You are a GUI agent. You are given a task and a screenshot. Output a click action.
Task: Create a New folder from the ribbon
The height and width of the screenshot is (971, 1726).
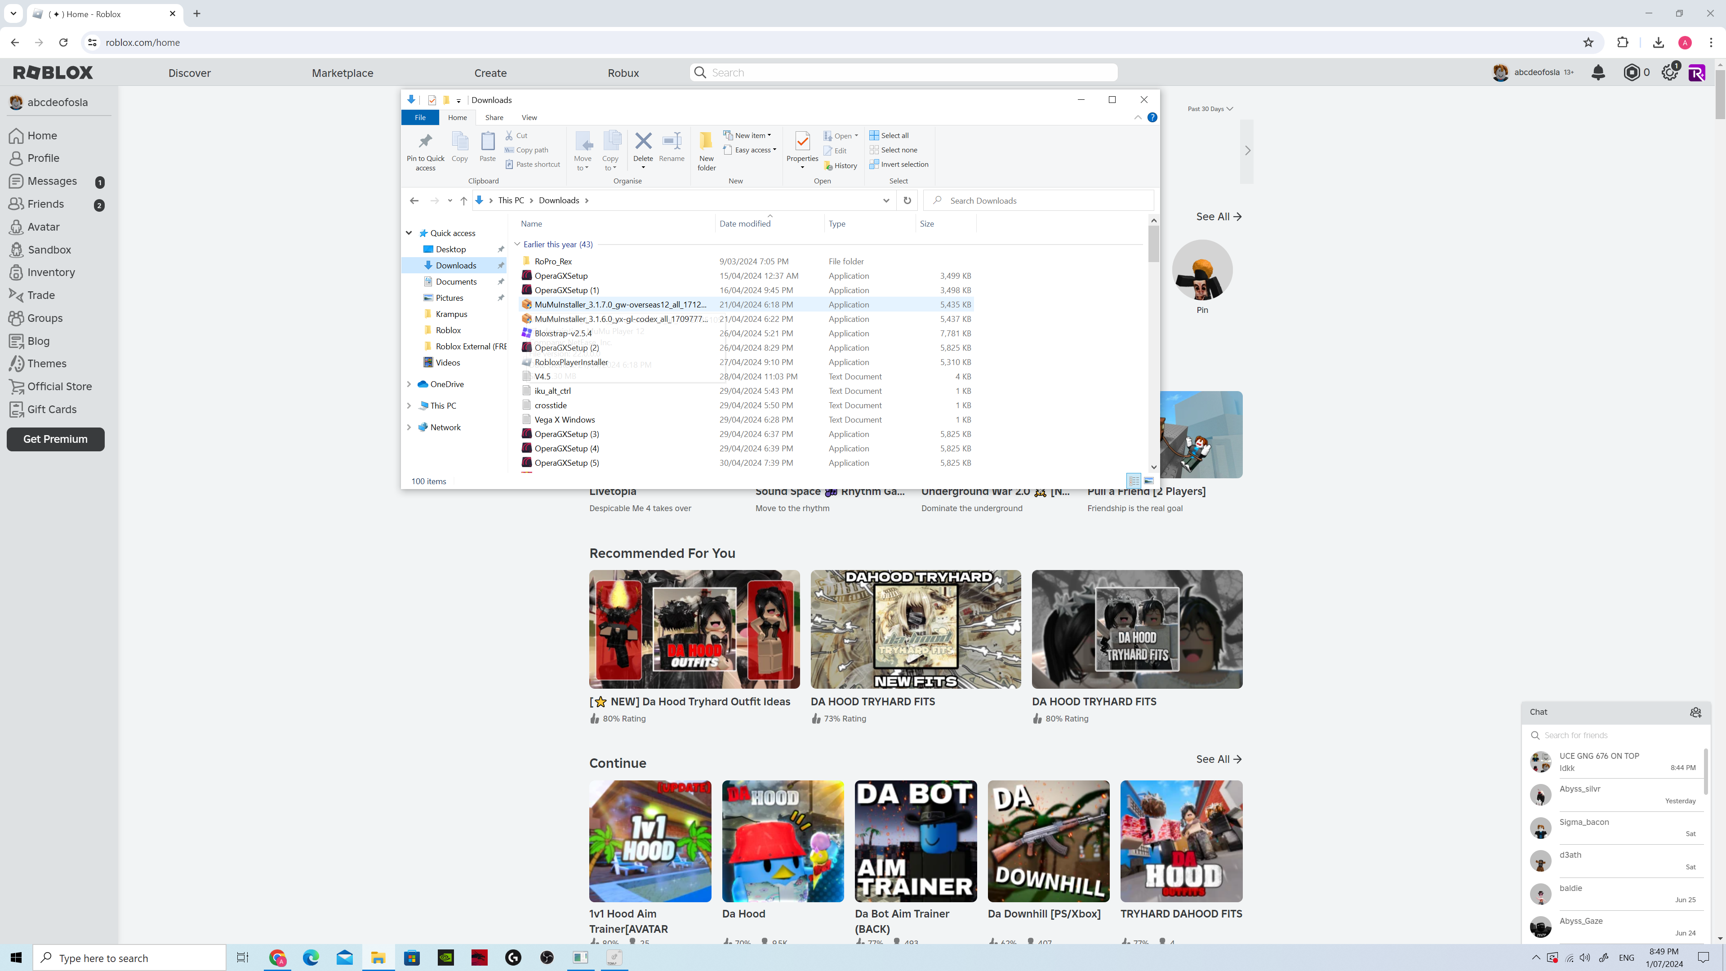coord(706,151)
